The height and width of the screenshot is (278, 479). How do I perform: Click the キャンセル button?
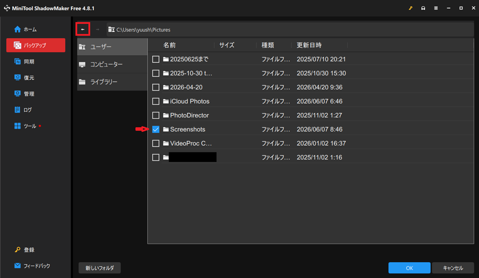point(453,268)
